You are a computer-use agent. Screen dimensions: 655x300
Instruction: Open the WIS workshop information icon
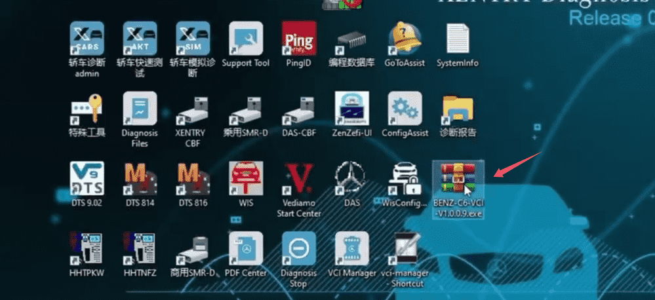(246, 178)
